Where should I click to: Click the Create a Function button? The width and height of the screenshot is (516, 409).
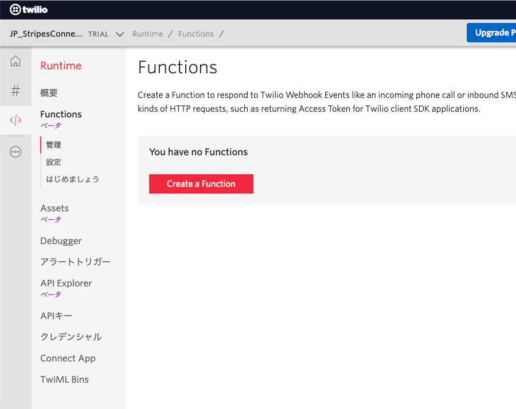[201, 184]
